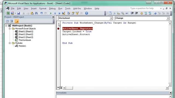Open the Project Explorer icon

tap(69, 13)
